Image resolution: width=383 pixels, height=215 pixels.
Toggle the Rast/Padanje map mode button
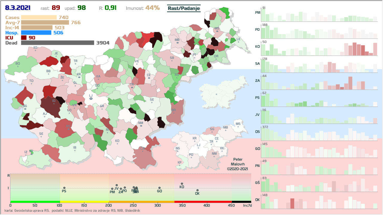tap(183, 8)
